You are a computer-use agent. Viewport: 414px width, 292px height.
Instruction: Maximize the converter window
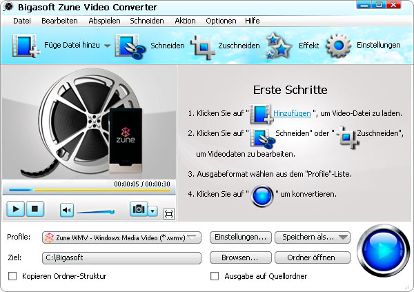[379, 5]
